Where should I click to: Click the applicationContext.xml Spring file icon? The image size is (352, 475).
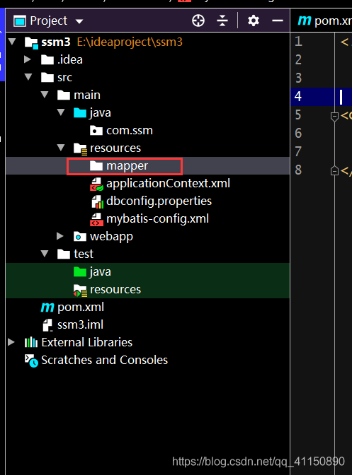96,184
